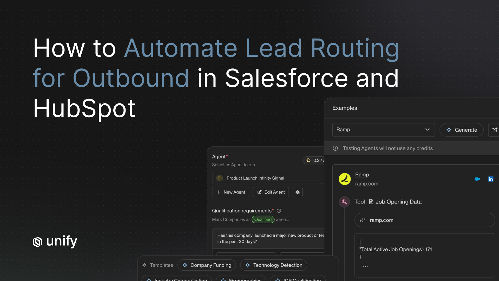
Task: Click the Templates label
Action: [x=161, y=265]
